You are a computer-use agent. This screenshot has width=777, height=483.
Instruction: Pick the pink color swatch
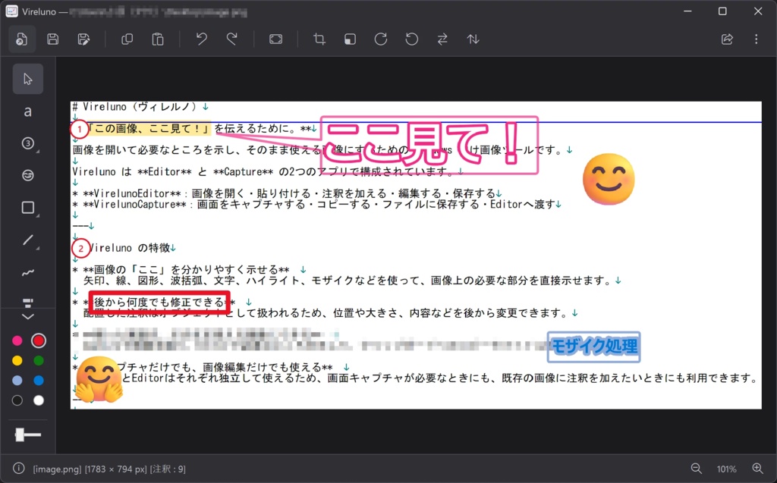coord(17,340)
